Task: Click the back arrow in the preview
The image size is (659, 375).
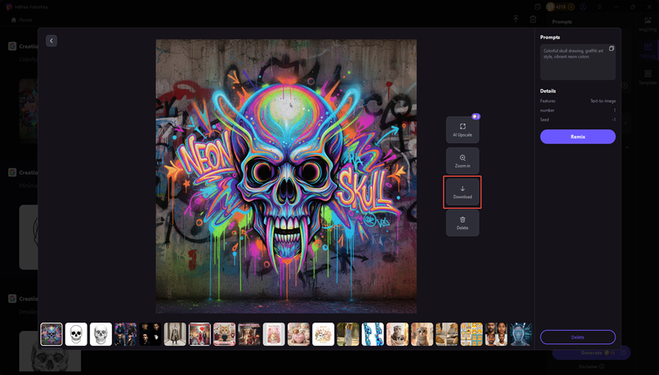Action: pos(52,41)
